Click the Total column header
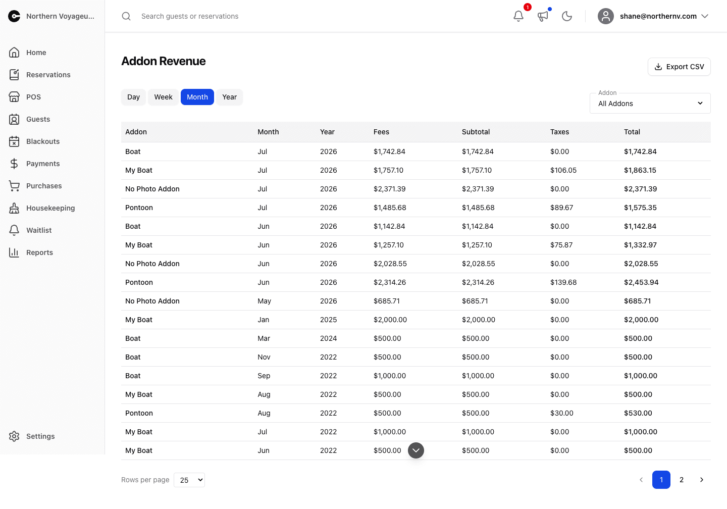The height and width of the screenshot is (509, 727). pos(632,132)
